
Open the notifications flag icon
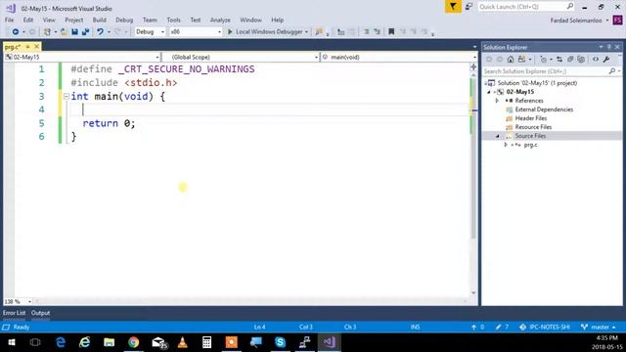pos(453,7)
